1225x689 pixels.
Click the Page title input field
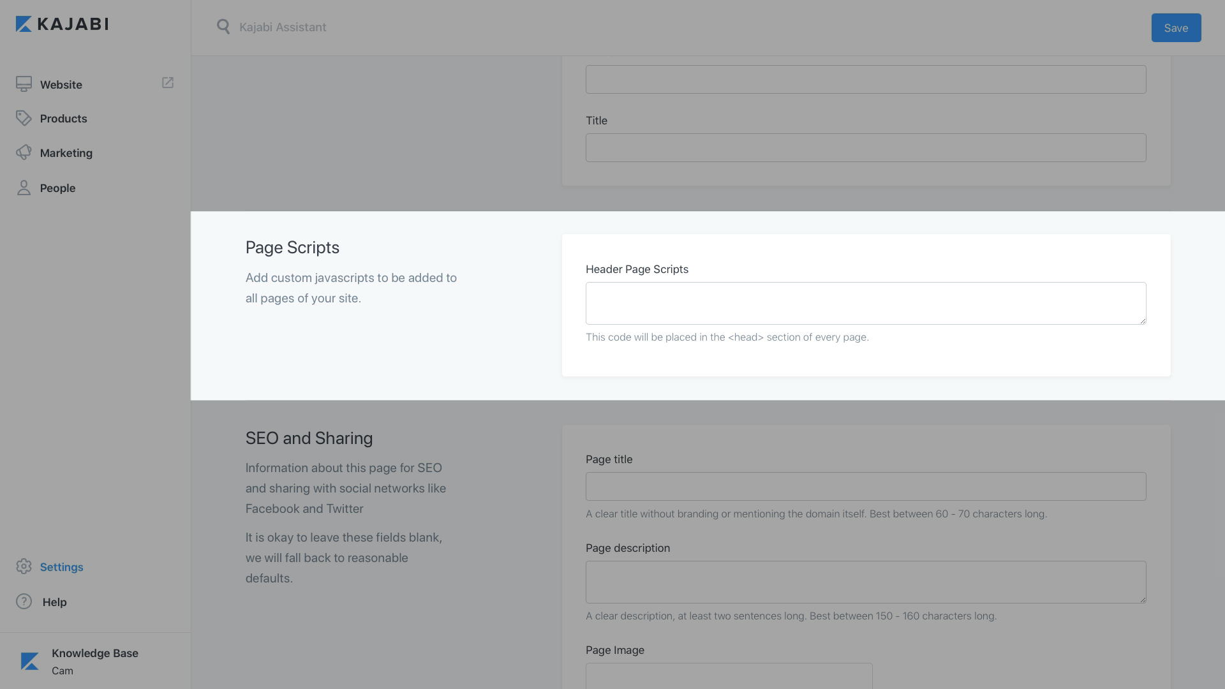click(865, 486)
